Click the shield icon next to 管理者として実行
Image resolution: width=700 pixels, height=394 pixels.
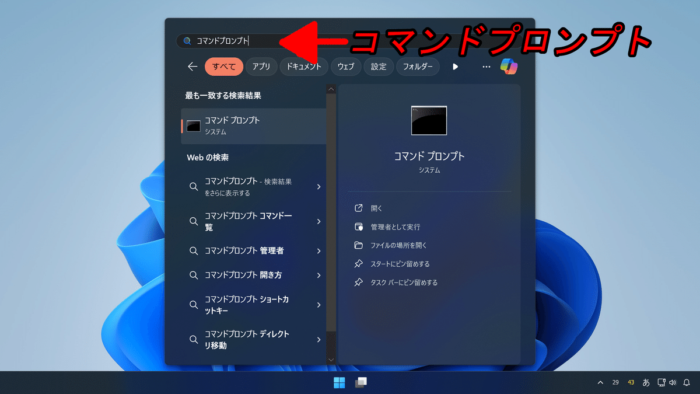pos(359,226)
